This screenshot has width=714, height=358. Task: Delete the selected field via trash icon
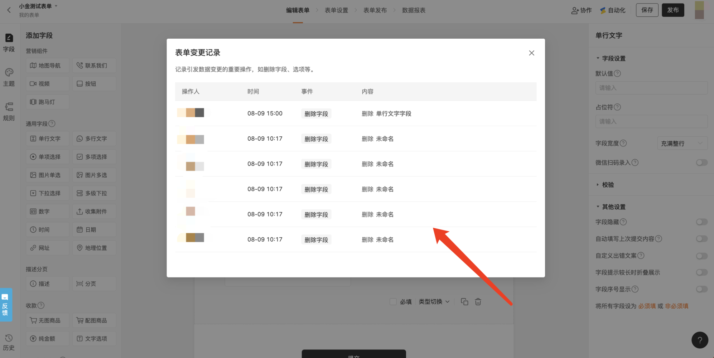478,302
